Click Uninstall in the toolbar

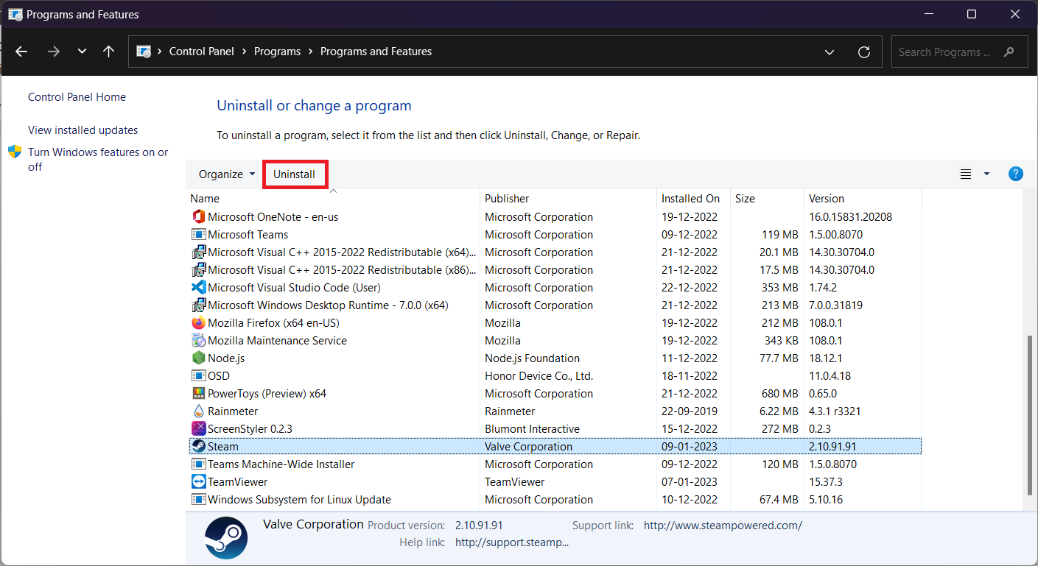[x=295, y=174]
